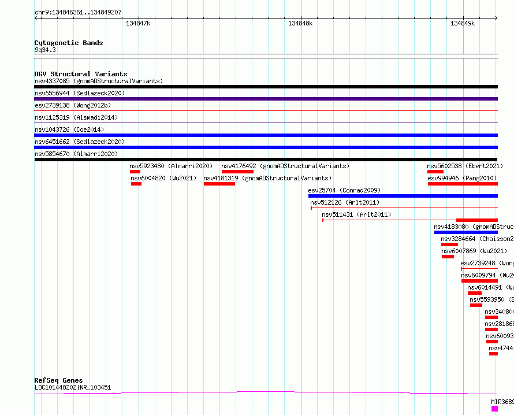The width and height of the screenshot is (514, 415).
Task: Open the nsv3284664 (Chaisson) label
Action: (x=477, y=239)
